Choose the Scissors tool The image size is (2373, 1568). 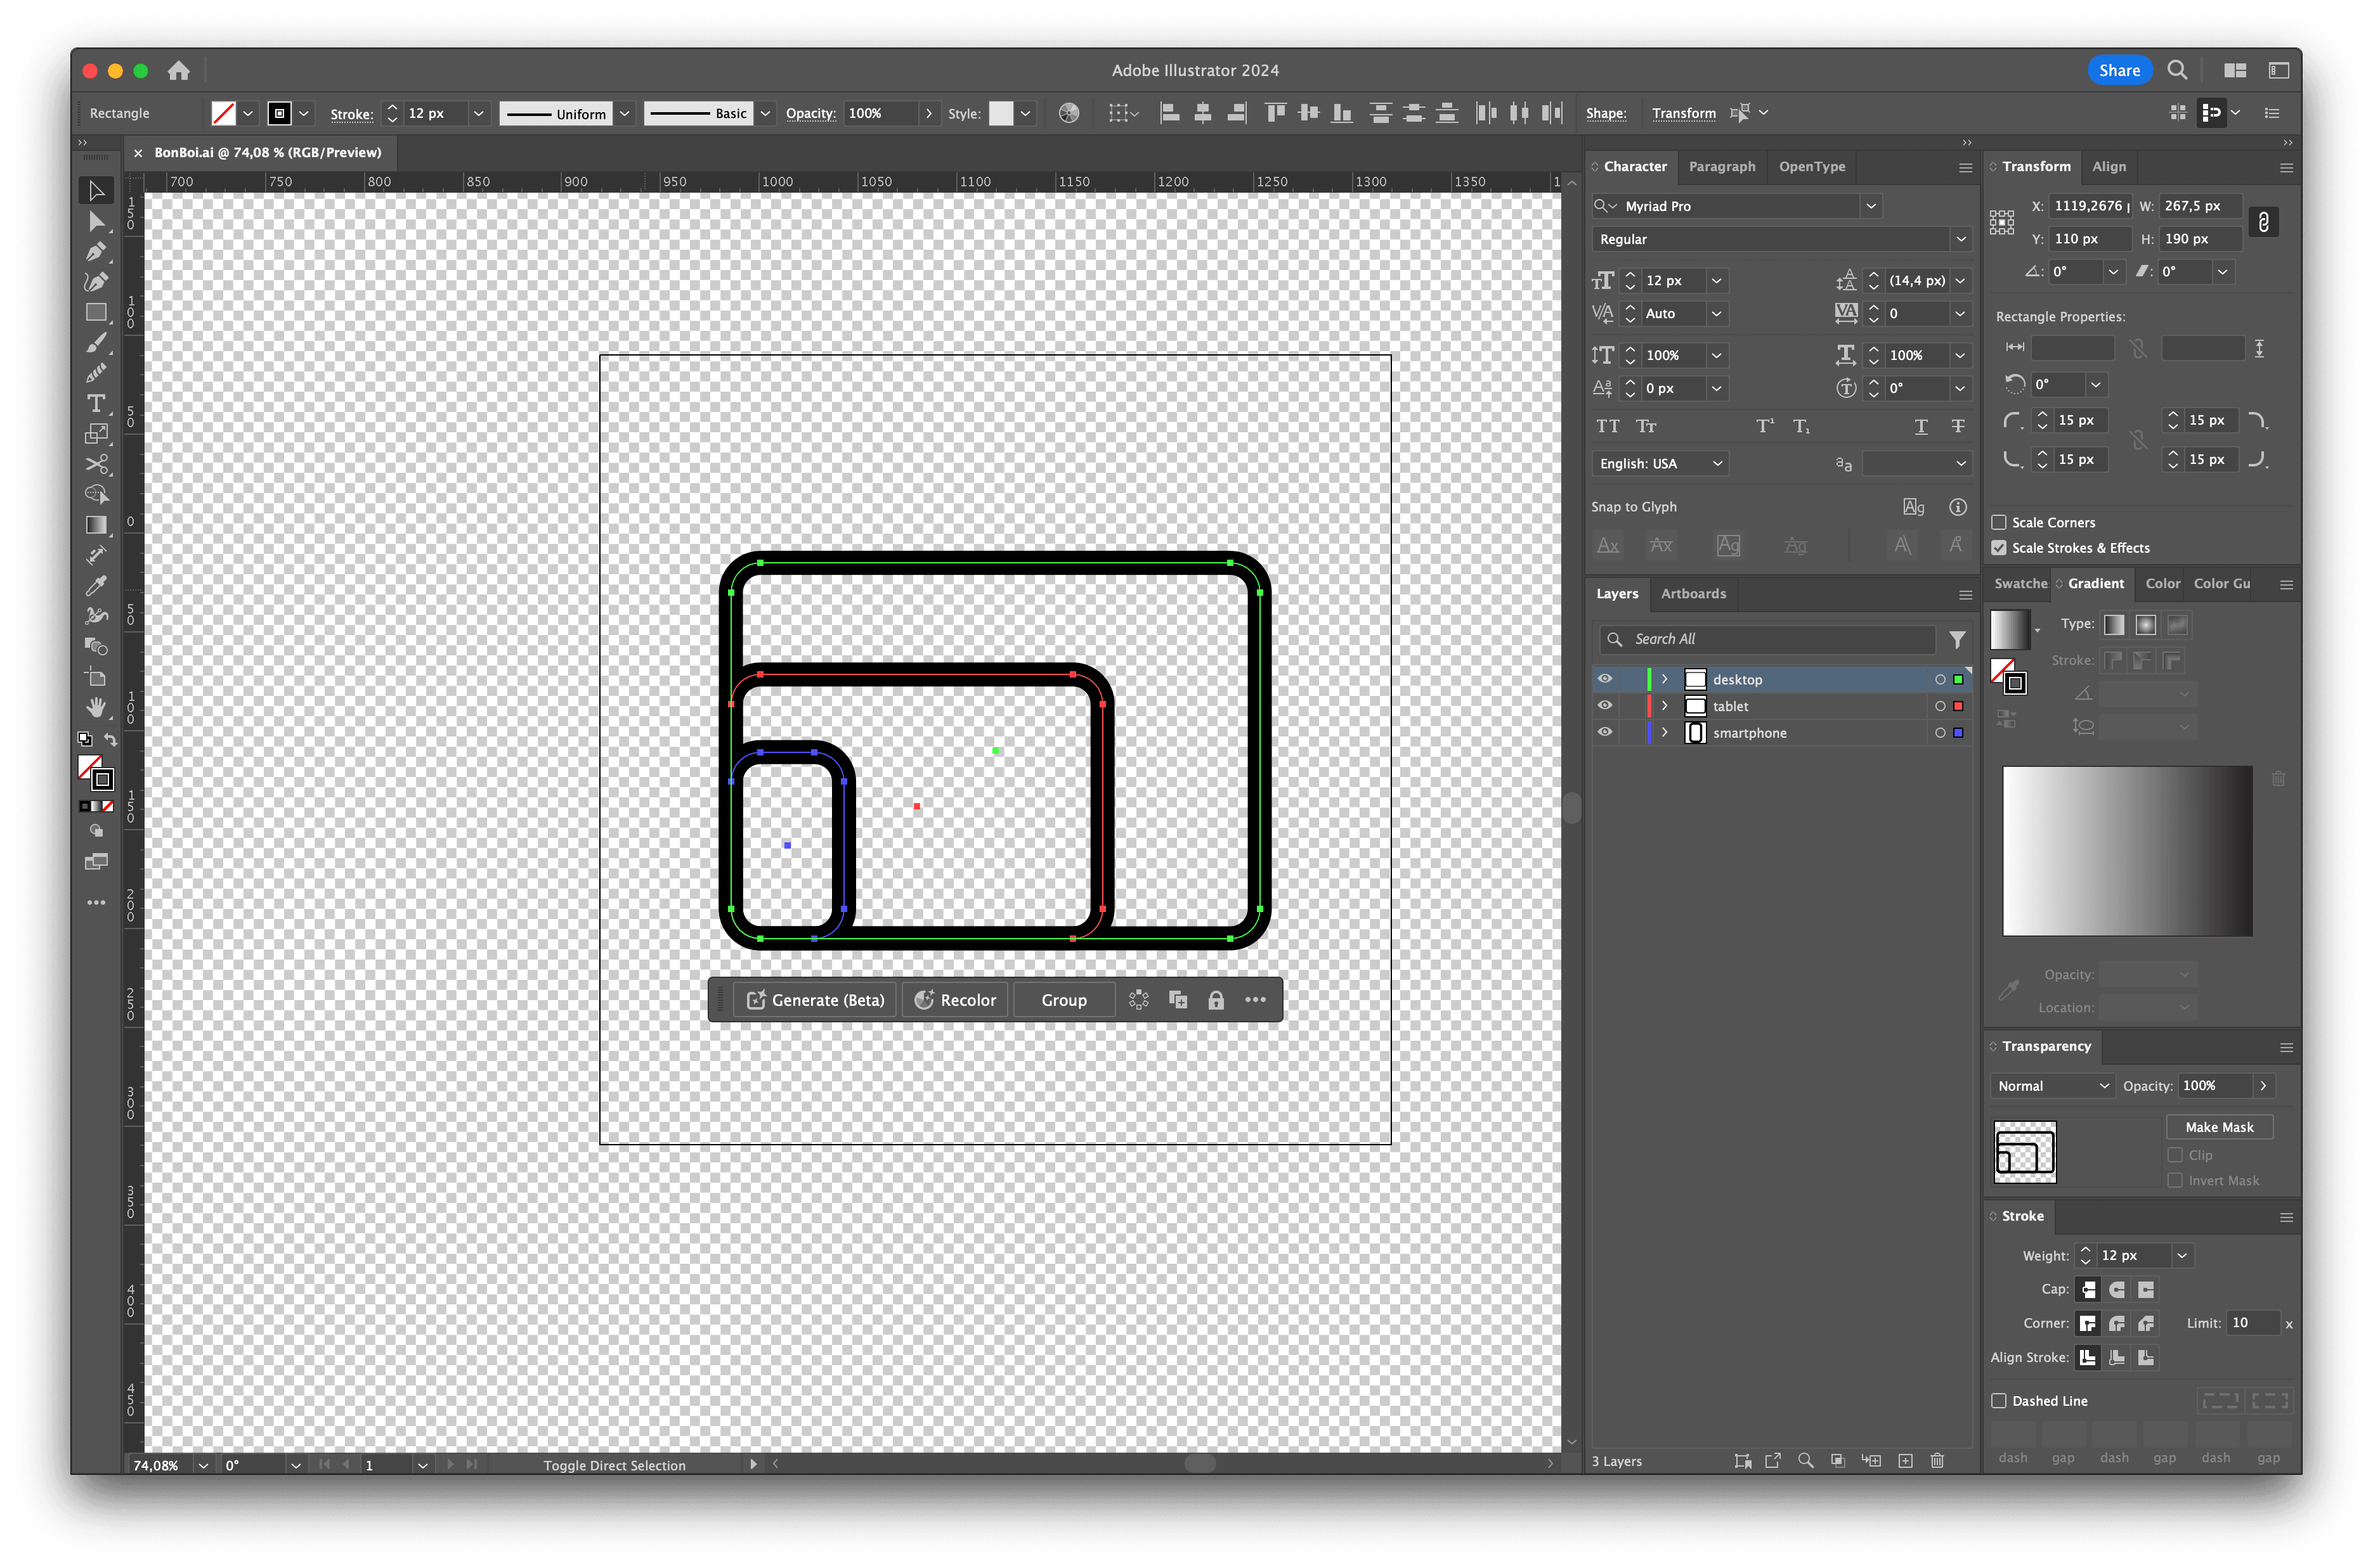[96, 464]
